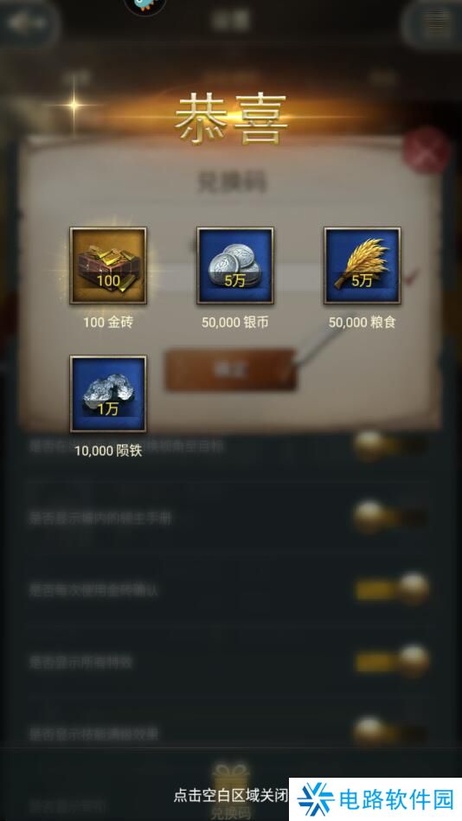This screenshot has width=462, height=821.
Task: Click the 点击空白区域关闭 text to dismiss
Action: (230, 796)
